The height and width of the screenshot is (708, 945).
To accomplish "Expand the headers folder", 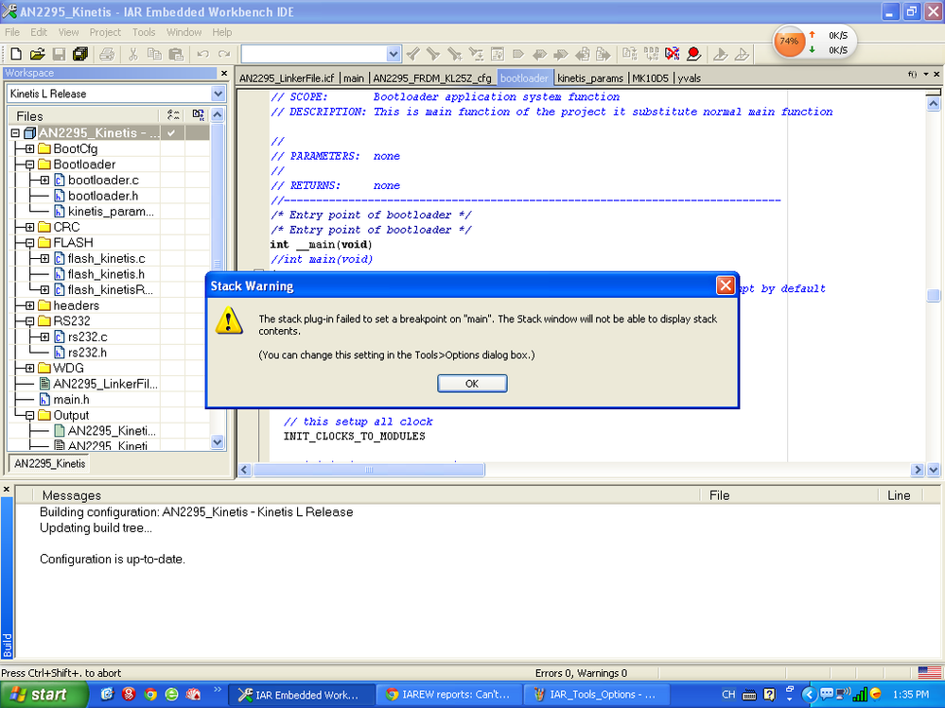I will coord(29,305).
